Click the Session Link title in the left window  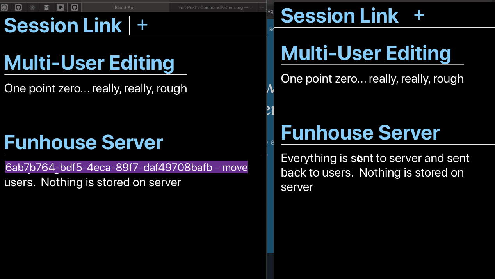tap(62, 25)
